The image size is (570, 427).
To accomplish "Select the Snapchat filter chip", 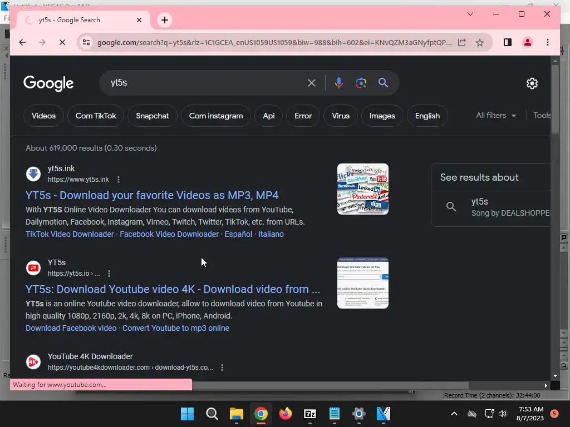I will tap(153, 116).
